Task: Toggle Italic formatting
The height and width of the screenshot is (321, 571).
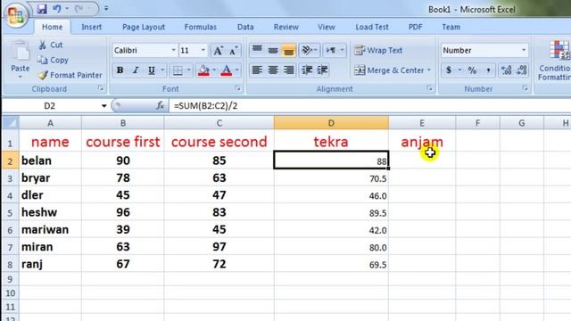Action: pyautogui.click(x=136, y=70)
